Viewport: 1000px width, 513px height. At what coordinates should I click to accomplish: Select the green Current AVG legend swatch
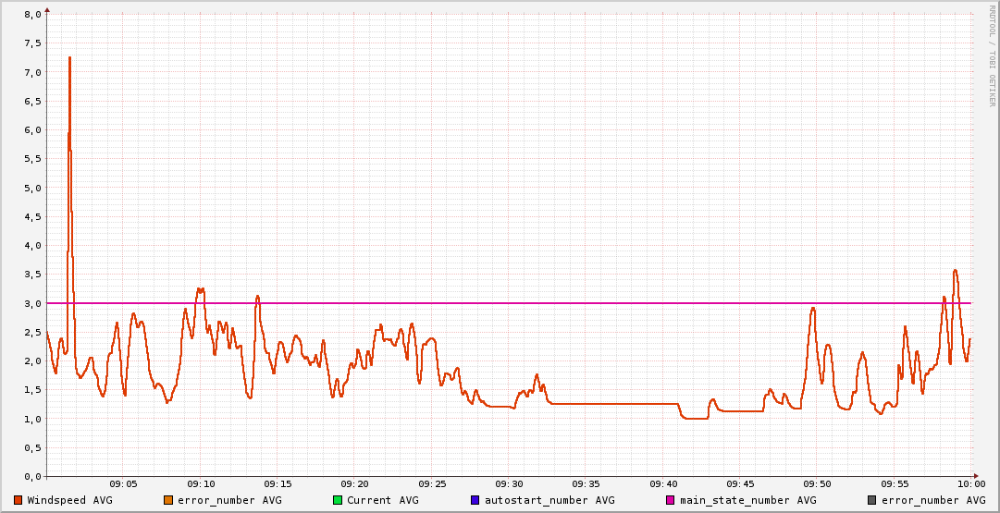click(338, 500)
